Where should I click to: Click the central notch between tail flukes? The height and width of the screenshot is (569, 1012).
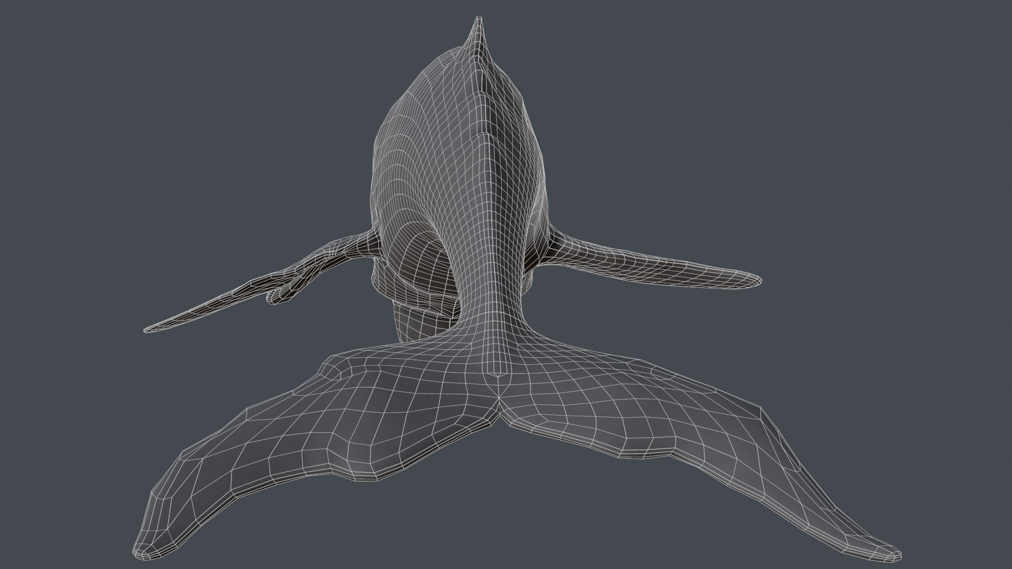(499, 408)
